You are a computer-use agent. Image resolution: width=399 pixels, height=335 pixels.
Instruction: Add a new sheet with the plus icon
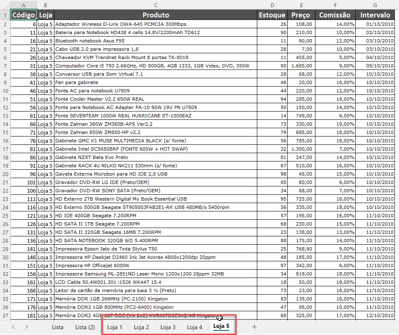tap(254, 327)
